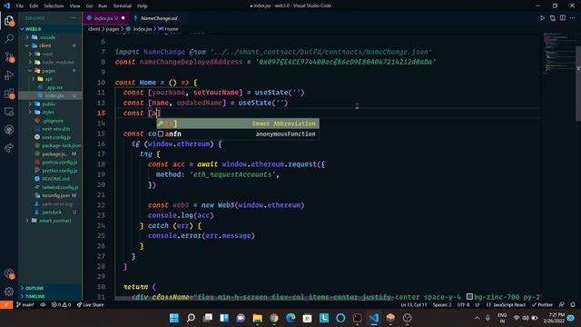This screenshot has width=581, height=327.
Task: Open changes compare icon in editor toolbar
Action: (x=553, y=18)
